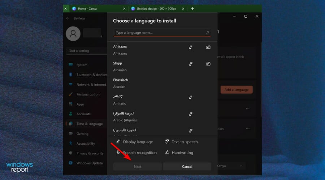This screenshot has height=180, width=325.
Task: Click handwriting icon in Albanian row
Action: point(208,64)
